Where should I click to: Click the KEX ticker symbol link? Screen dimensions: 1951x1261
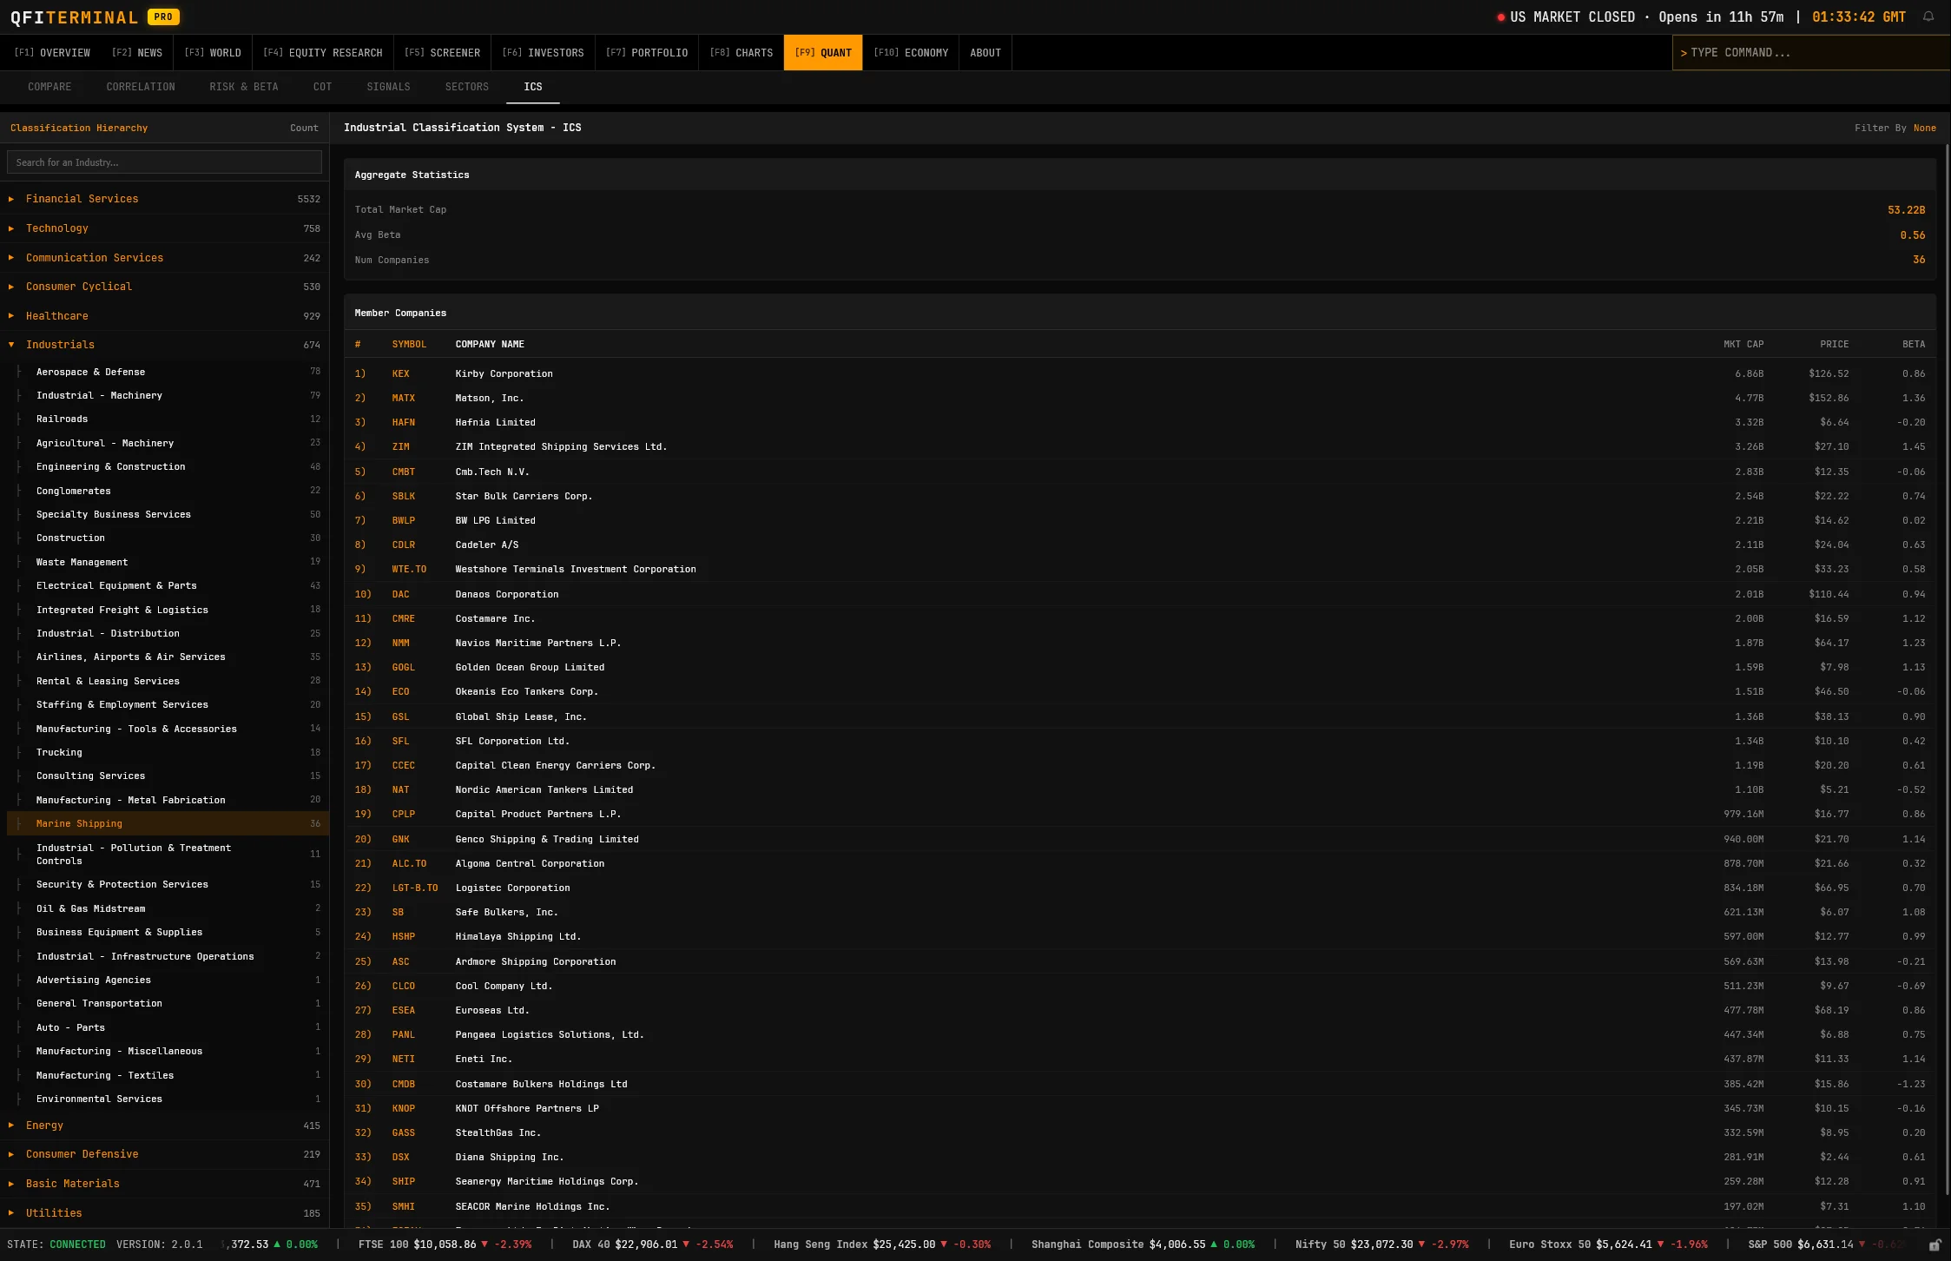click(400, 373)
